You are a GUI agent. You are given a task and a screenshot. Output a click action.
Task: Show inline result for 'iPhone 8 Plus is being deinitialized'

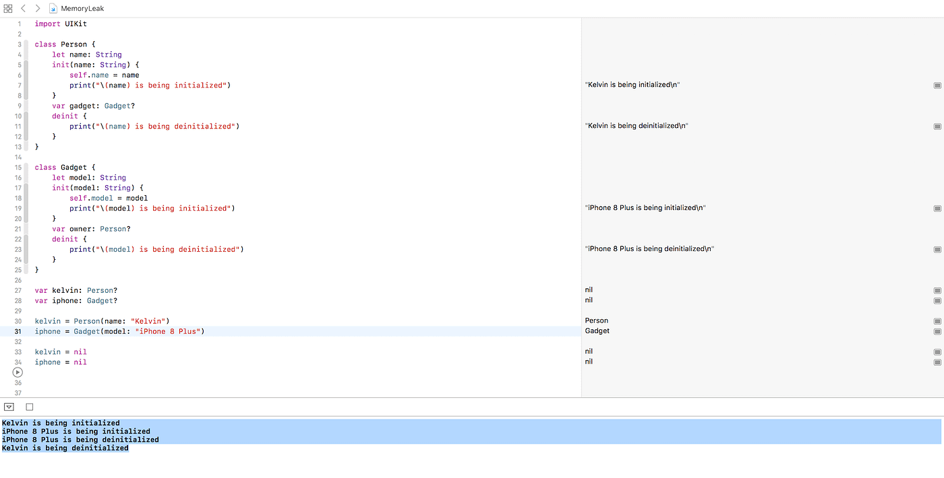[x=937, y=248]
